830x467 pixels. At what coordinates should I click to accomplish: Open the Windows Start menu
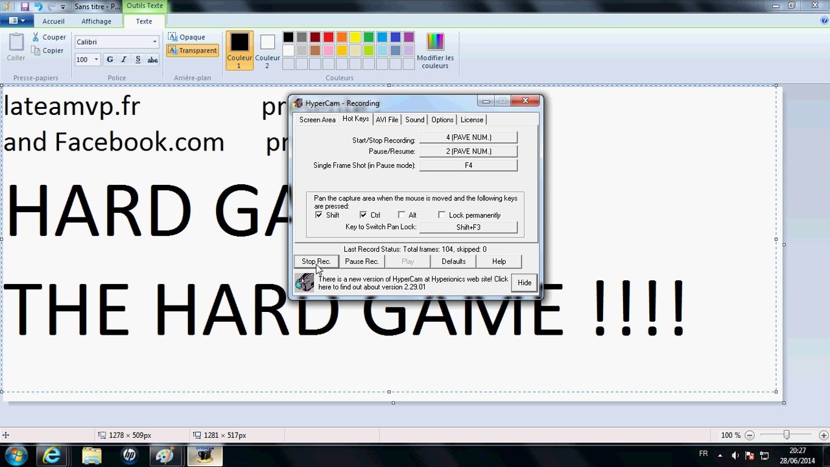pyautogui.click(x=15, y=456)
